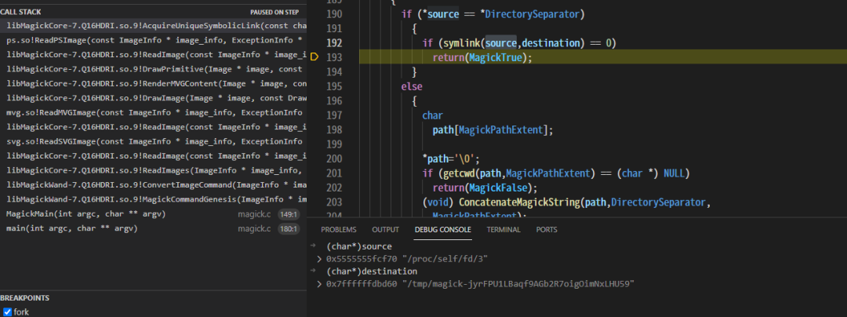Open the PROBLEMS panel tab

pyautogui.click(x=339, y=230)
